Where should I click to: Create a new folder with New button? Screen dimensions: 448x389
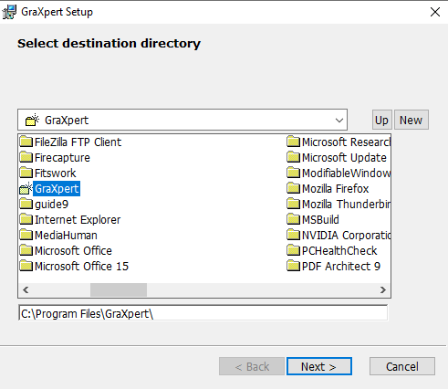click(412, 120)
